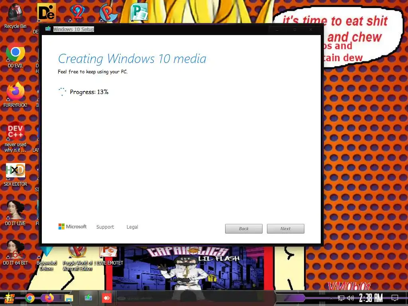Click the Microsoft logo in setup window

[73, 227]
